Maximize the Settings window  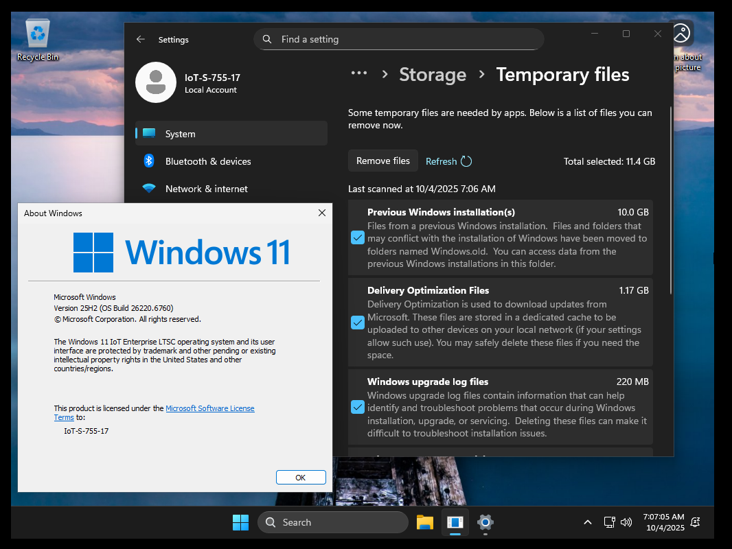coord(626,34)
